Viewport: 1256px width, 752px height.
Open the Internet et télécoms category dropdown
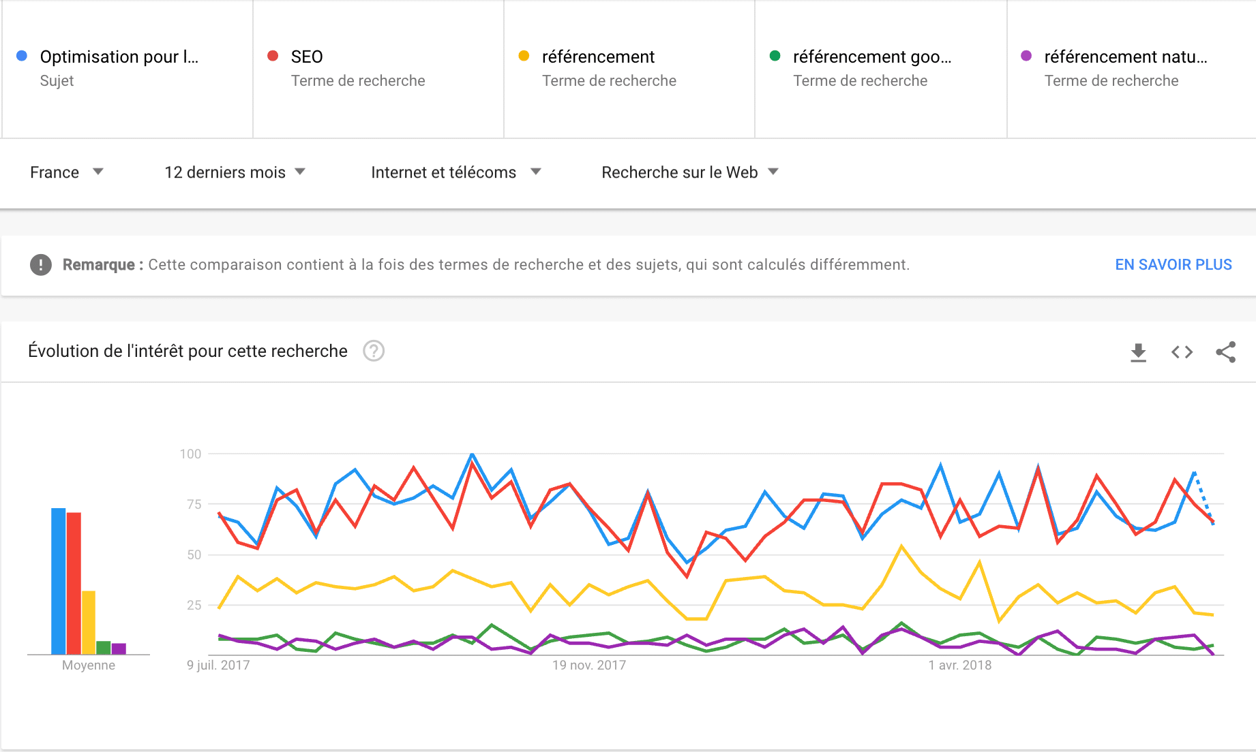click(x=455, y=172)
